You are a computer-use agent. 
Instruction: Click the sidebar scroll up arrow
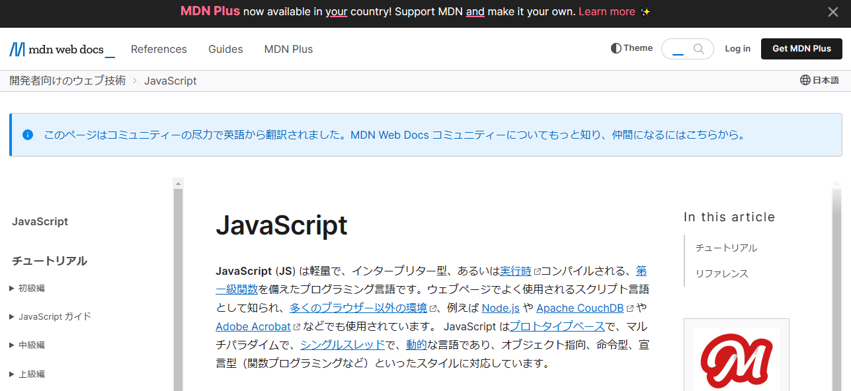[x=178, y=183]
